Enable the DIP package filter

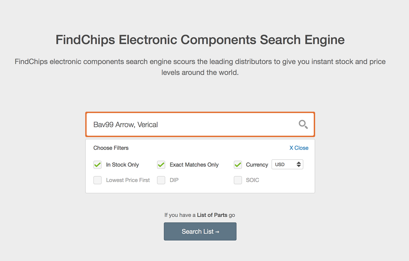tap(161, 180)
